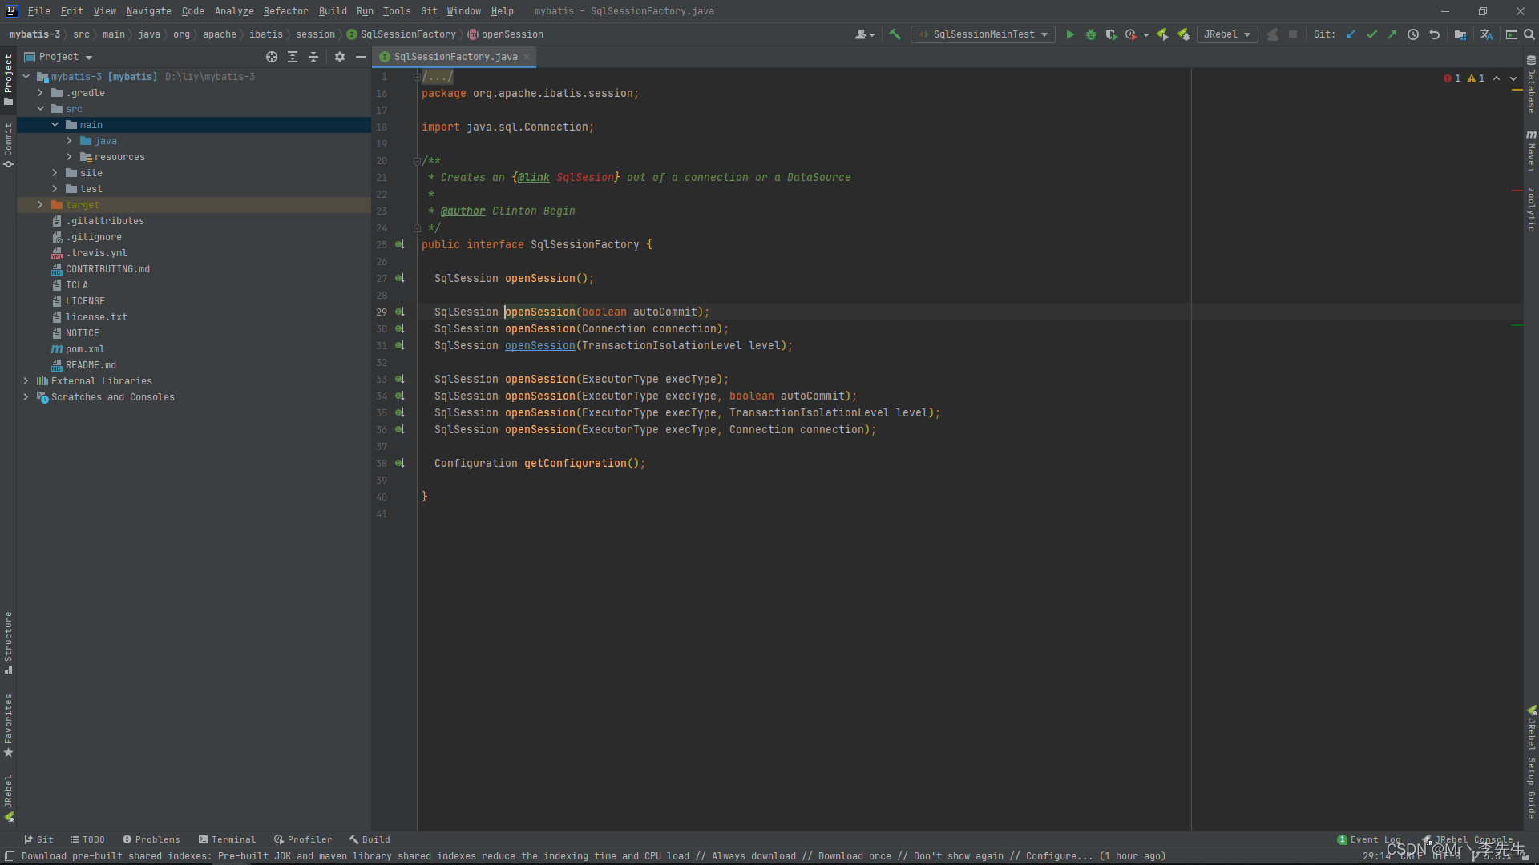Open the SqlSessionMainTest run configuration dropdown
Viewport: 1539px width, 865px height.
pos(984,34)
